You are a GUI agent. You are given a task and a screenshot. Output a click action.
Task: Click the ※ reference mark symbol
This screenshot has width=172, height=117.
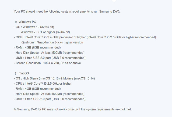coord(15,109)
